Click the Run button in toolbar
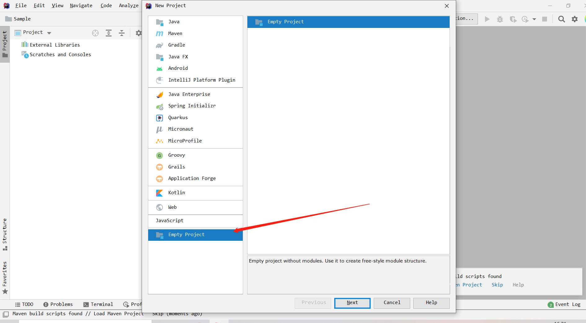 click(487, 19)
